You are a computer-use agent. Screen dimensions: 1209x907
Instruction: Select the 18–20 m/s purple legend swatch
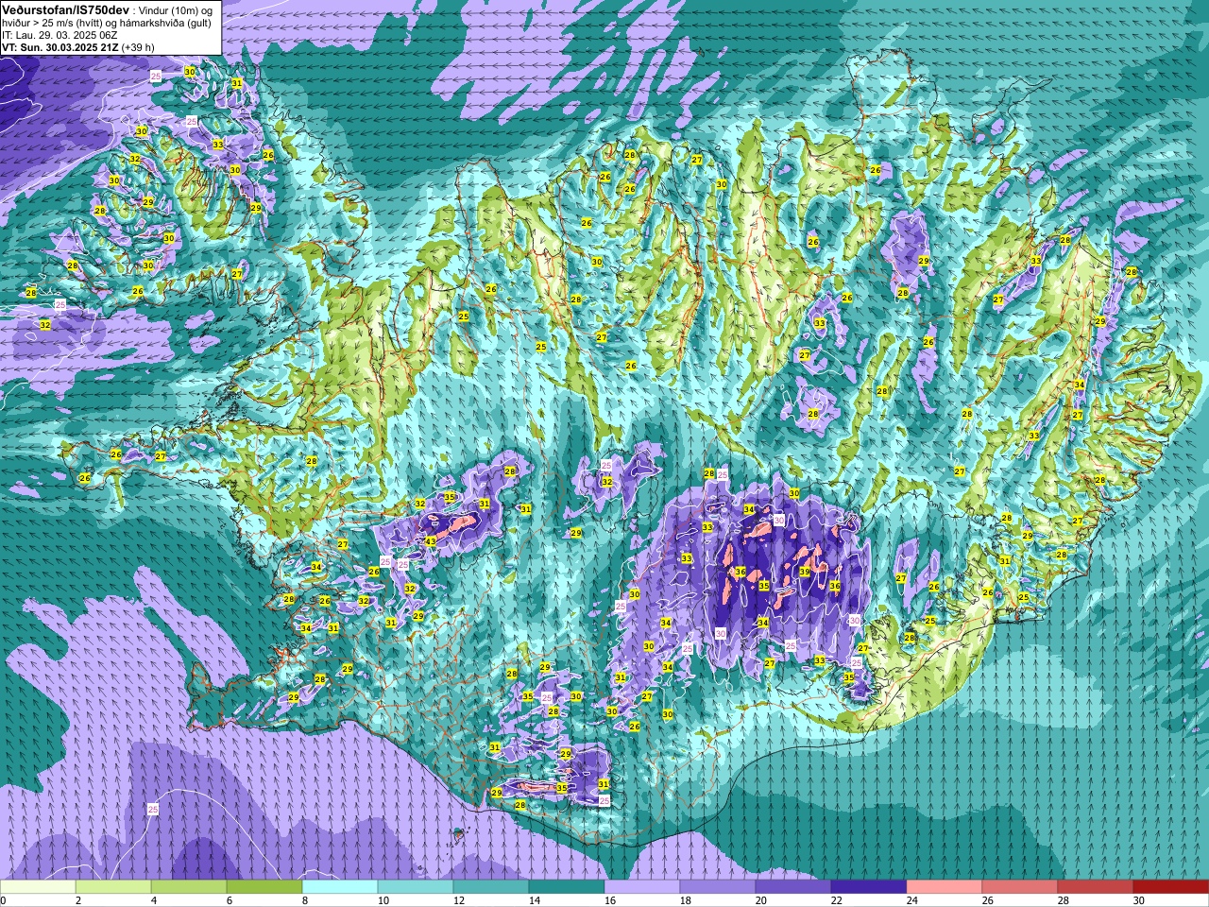tap(718, 887)
